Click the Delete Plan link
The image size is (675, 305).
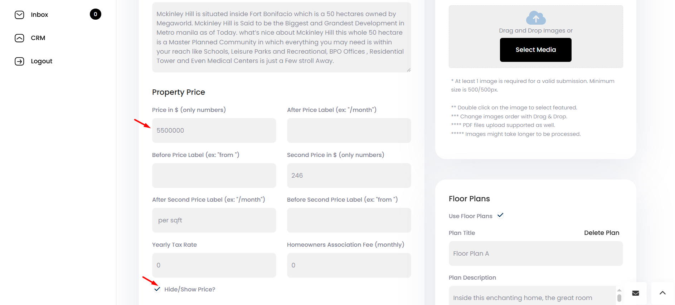[x=602, y=233]
